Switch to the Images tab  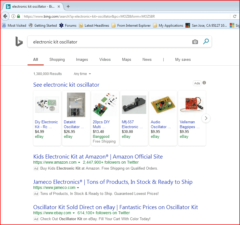[82, 60]
